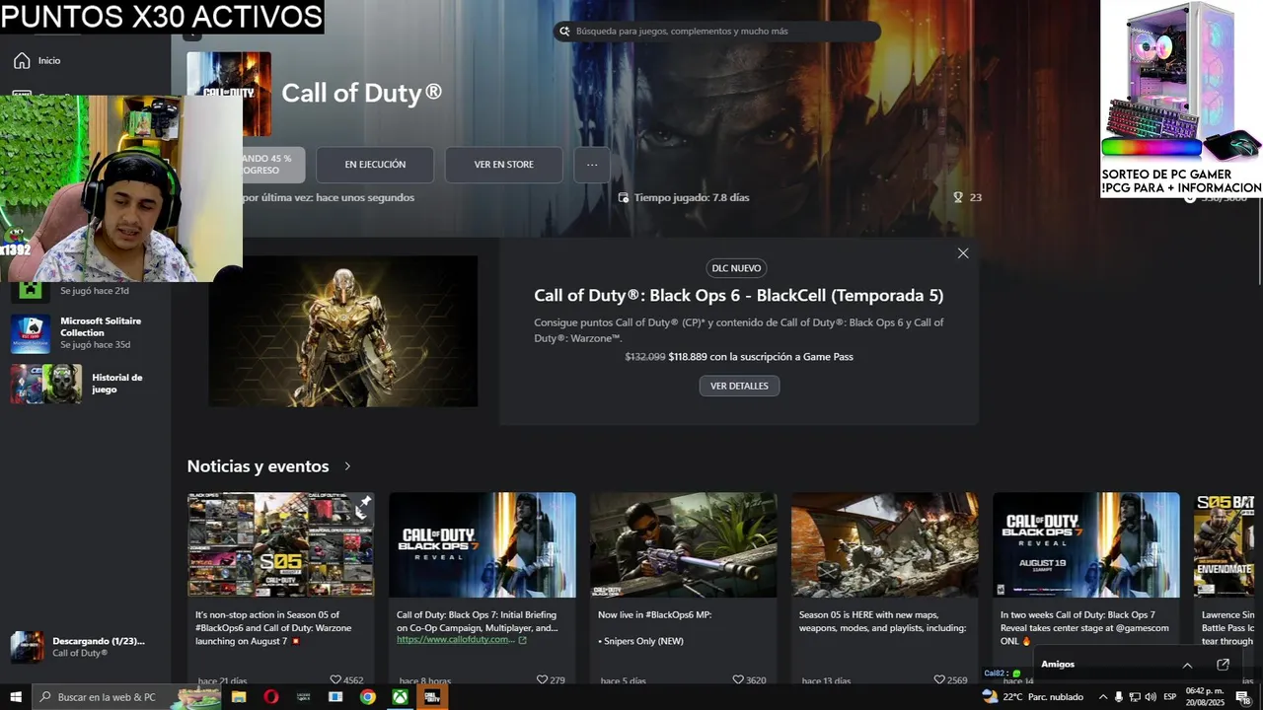The image size is (1263, 710).
Task: Open Season 05 is HERE news image
Action: click(x=885, y=544)
